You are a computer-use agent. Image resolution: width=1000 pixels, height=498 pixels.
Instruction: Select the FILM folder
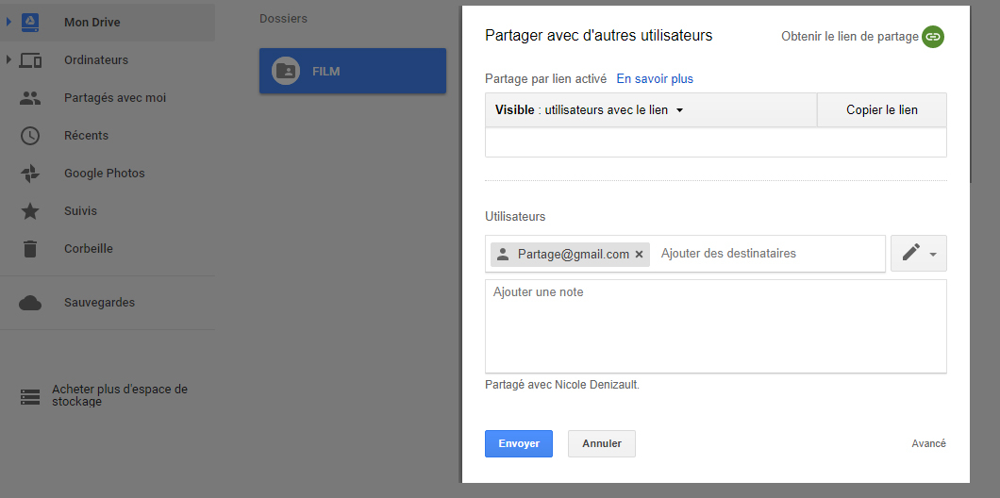(x=352, y=72)
